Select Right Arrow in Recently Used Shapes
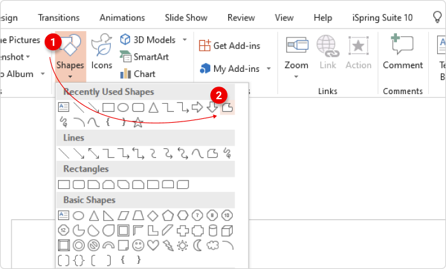 [x=197, y=107]
